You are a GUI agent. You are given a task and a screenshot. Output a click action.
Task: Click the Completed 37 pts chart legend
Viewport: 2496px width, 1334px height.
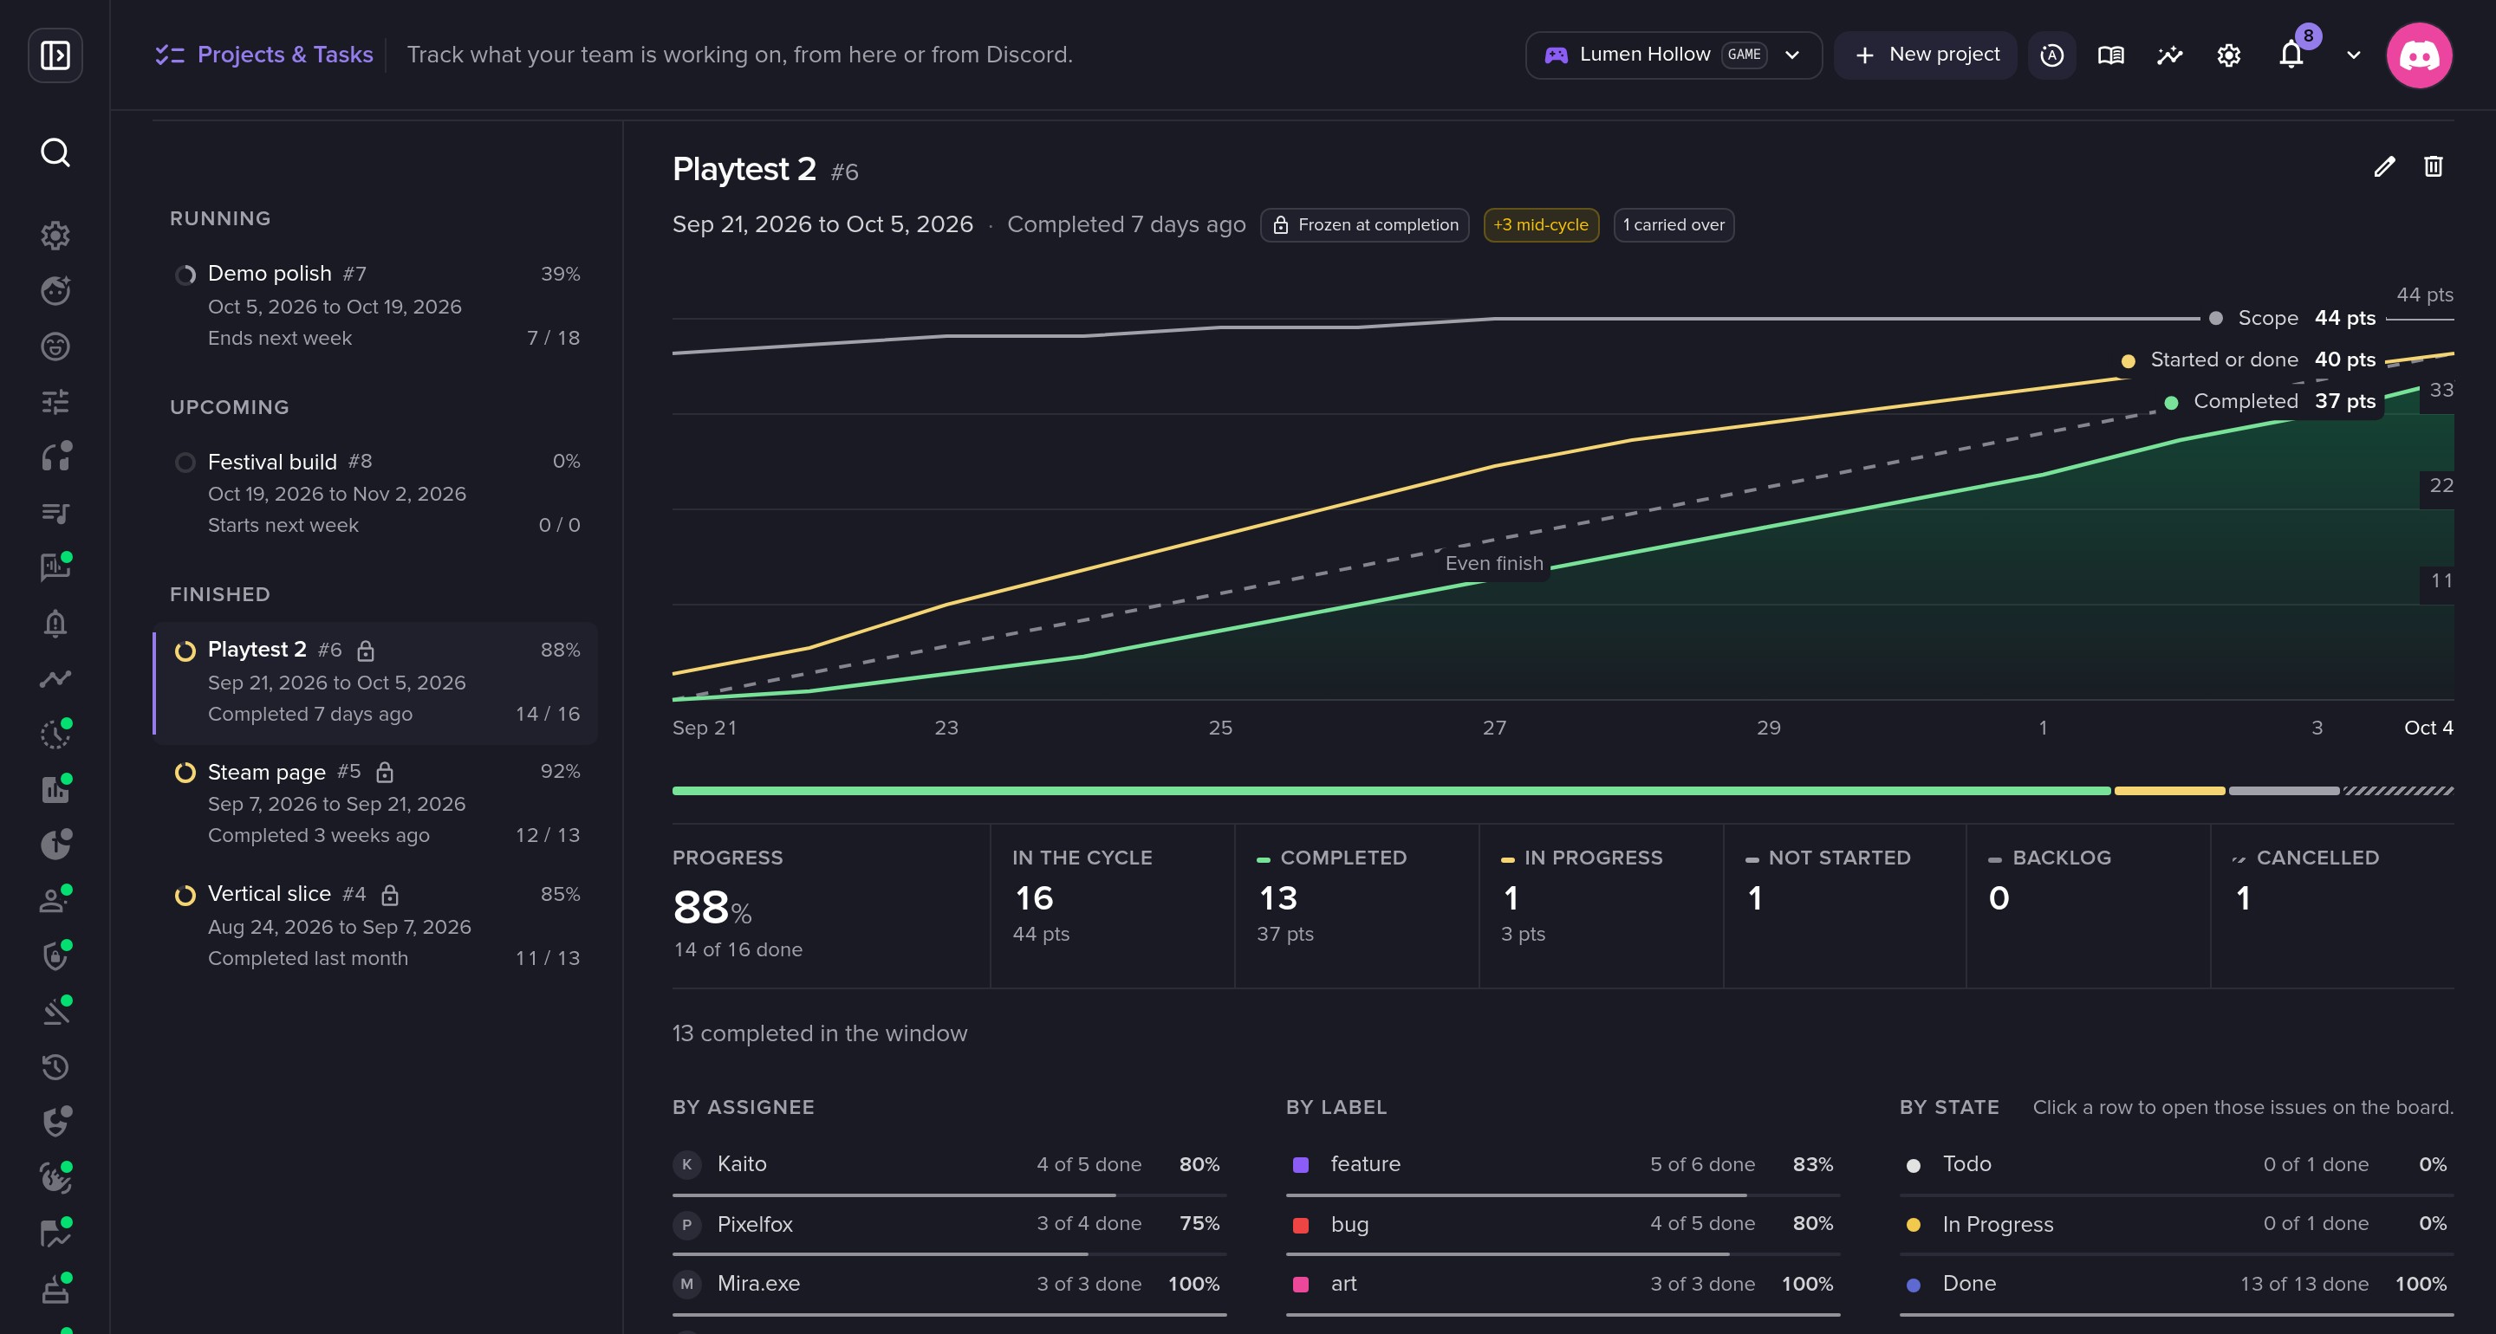pyautogui.click(x=2272, y=401)
